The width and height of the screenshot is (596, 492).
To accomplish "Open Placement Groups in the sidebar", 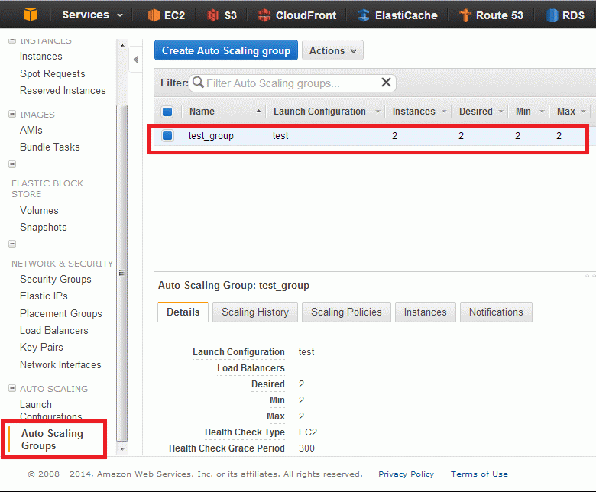I will point(61,313).
